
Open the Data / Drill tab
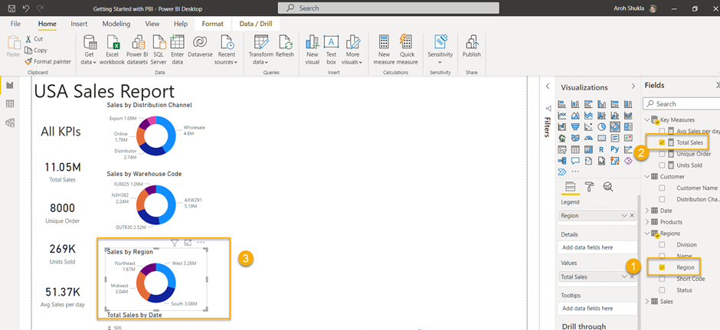coord(256,24)
